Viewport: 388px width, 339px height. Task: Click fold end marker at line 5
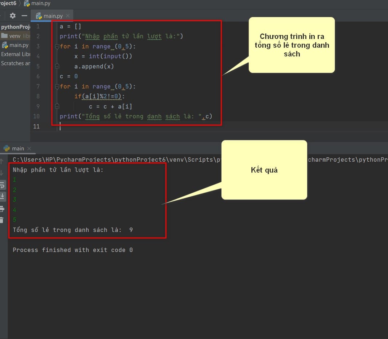[57, 66]
